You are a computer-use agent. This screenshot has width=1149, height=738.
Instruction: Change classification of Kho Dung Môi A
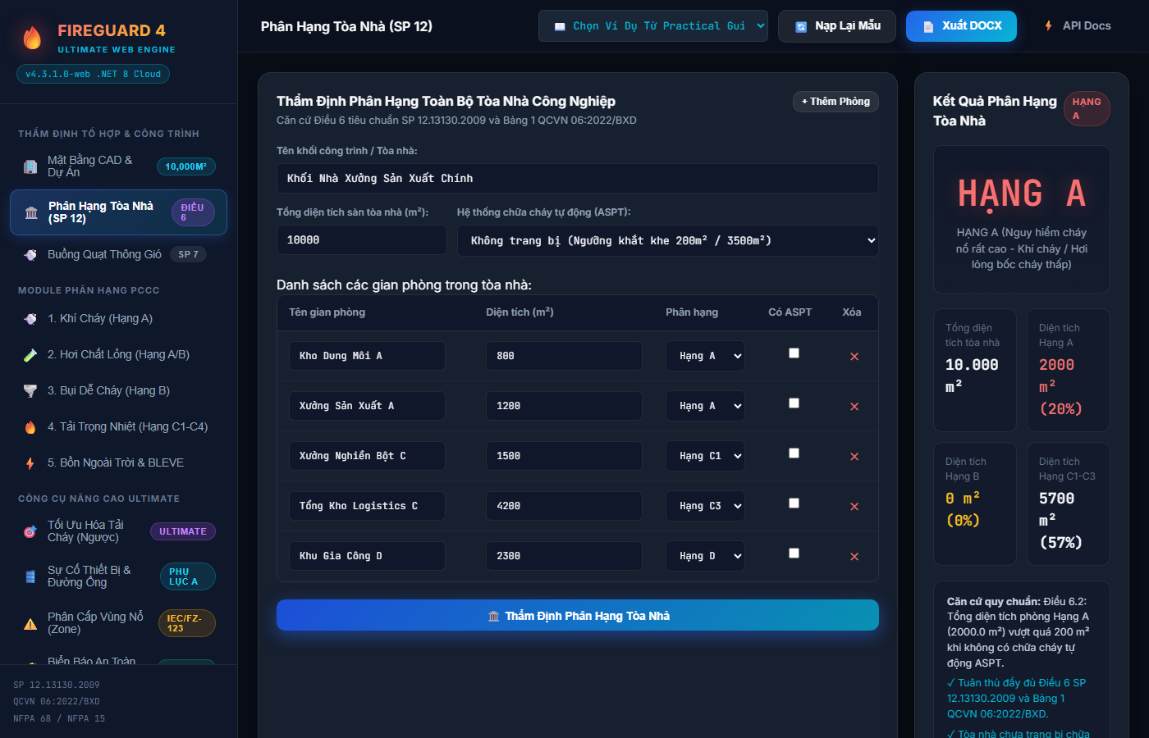pyautogui.click(x=705, y=356)
